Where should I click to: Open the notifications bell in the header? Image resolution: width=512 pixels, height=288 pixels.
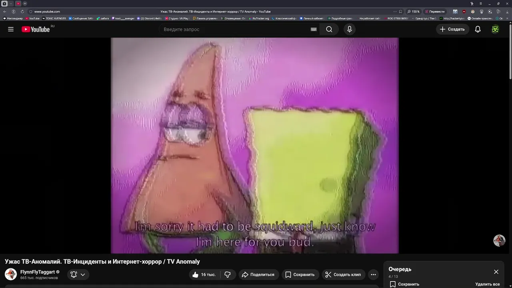click(x=478, y=29)
